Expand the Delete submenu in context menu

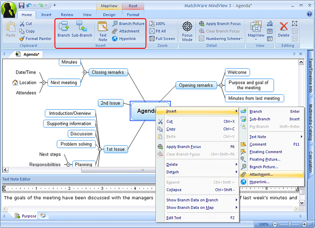point(236,164)
